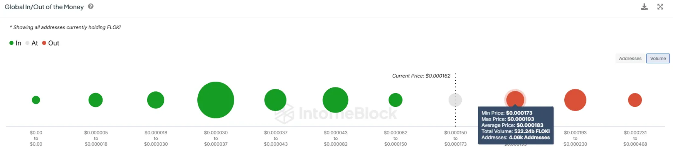The height and width of the screenshot is (151, 673).
Task: Toggle the gray At legend item
Action: point(32,43)
